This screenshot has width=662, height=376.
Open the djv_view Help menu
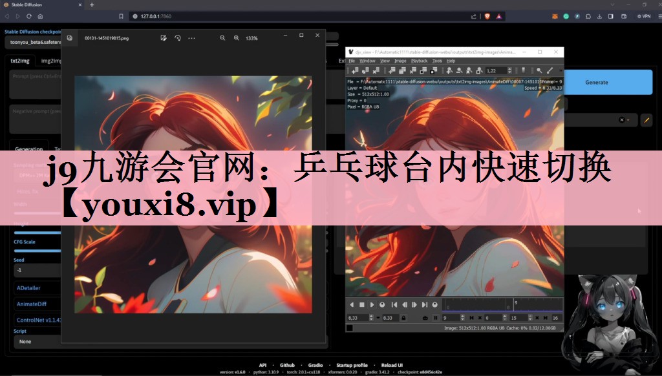tap(451, 61)
